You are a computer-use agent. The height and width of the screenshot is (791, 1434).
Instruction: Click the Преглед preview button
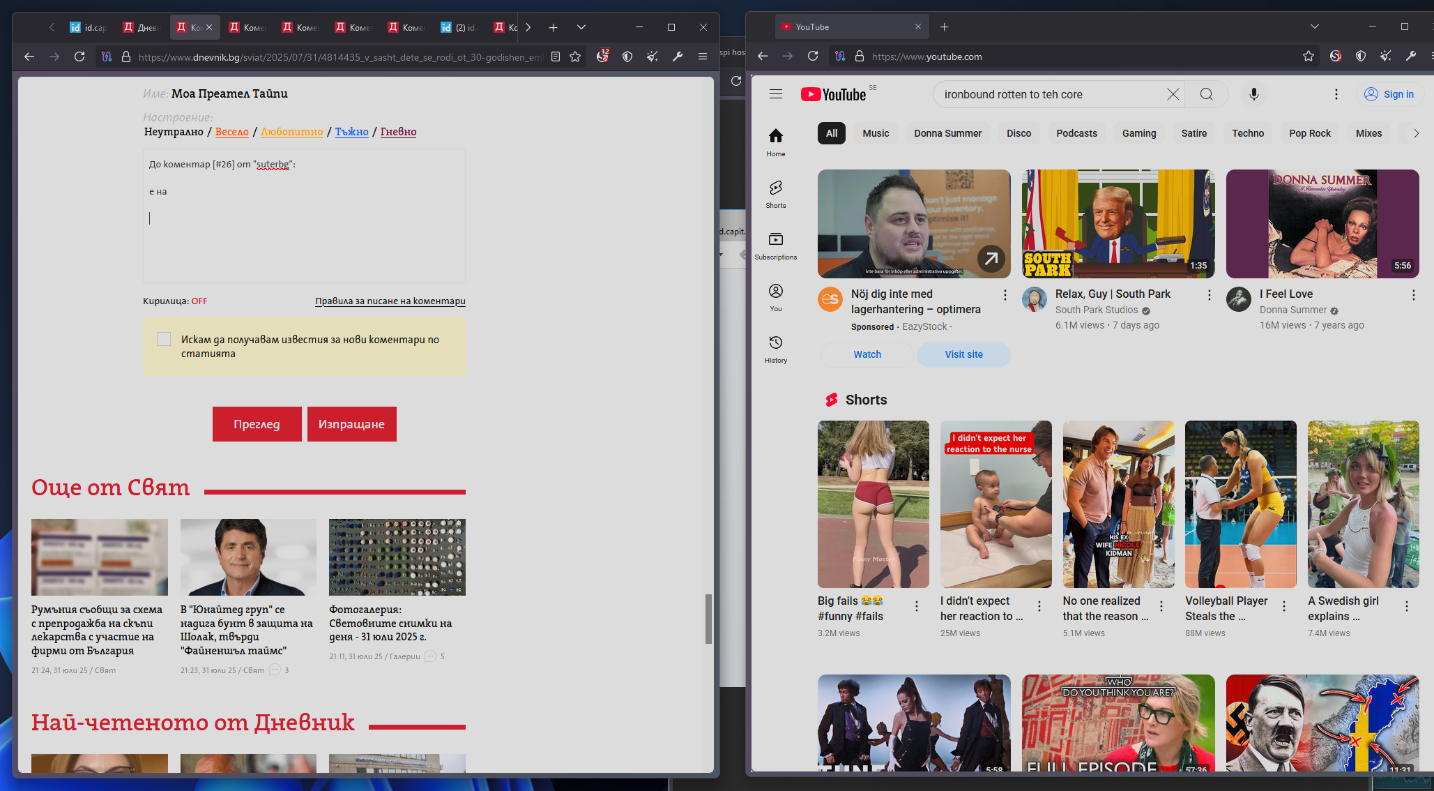[x=257, y=424]
